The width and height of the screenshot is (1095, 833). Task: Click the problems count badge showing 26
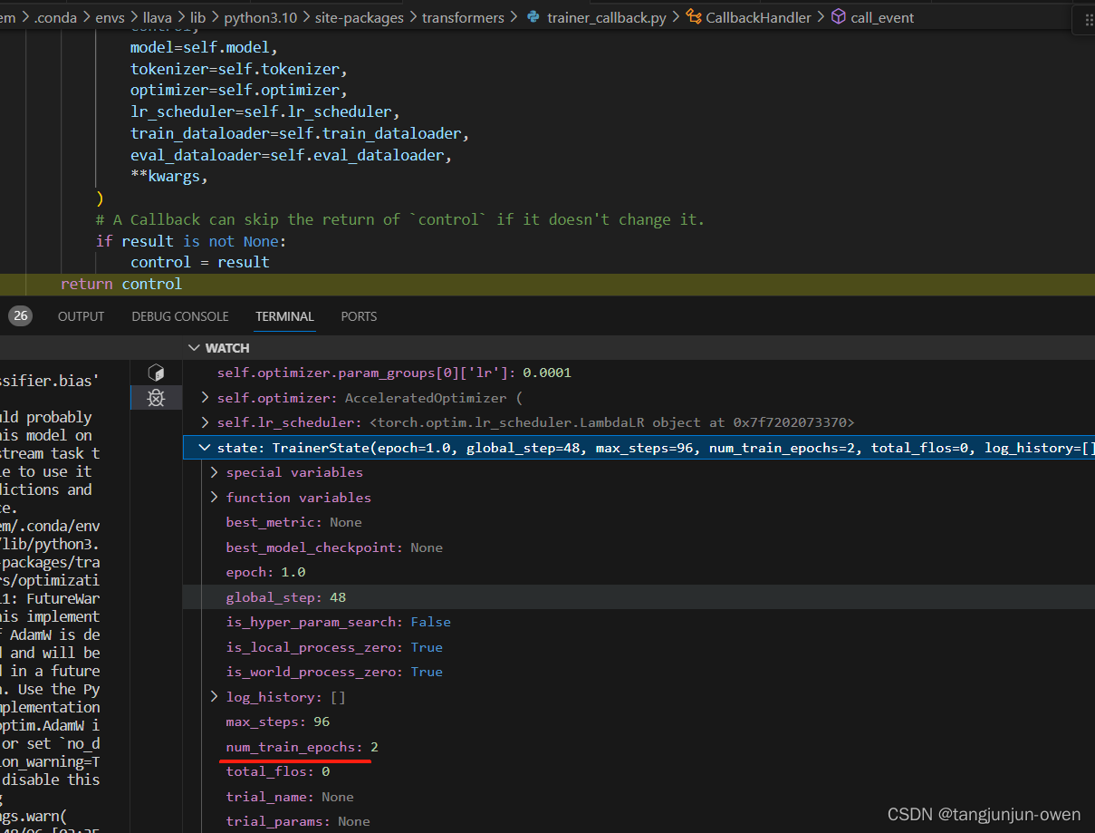click(20, 316)
